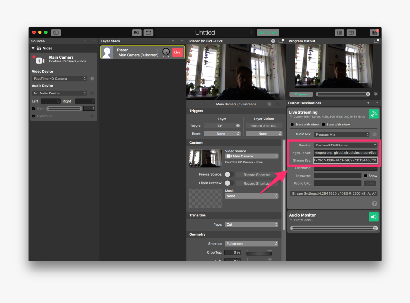The height and width of the screenshot is (303, 410).
Task: Adjust the Program Output volume slider
Action: tap(343, 94)
